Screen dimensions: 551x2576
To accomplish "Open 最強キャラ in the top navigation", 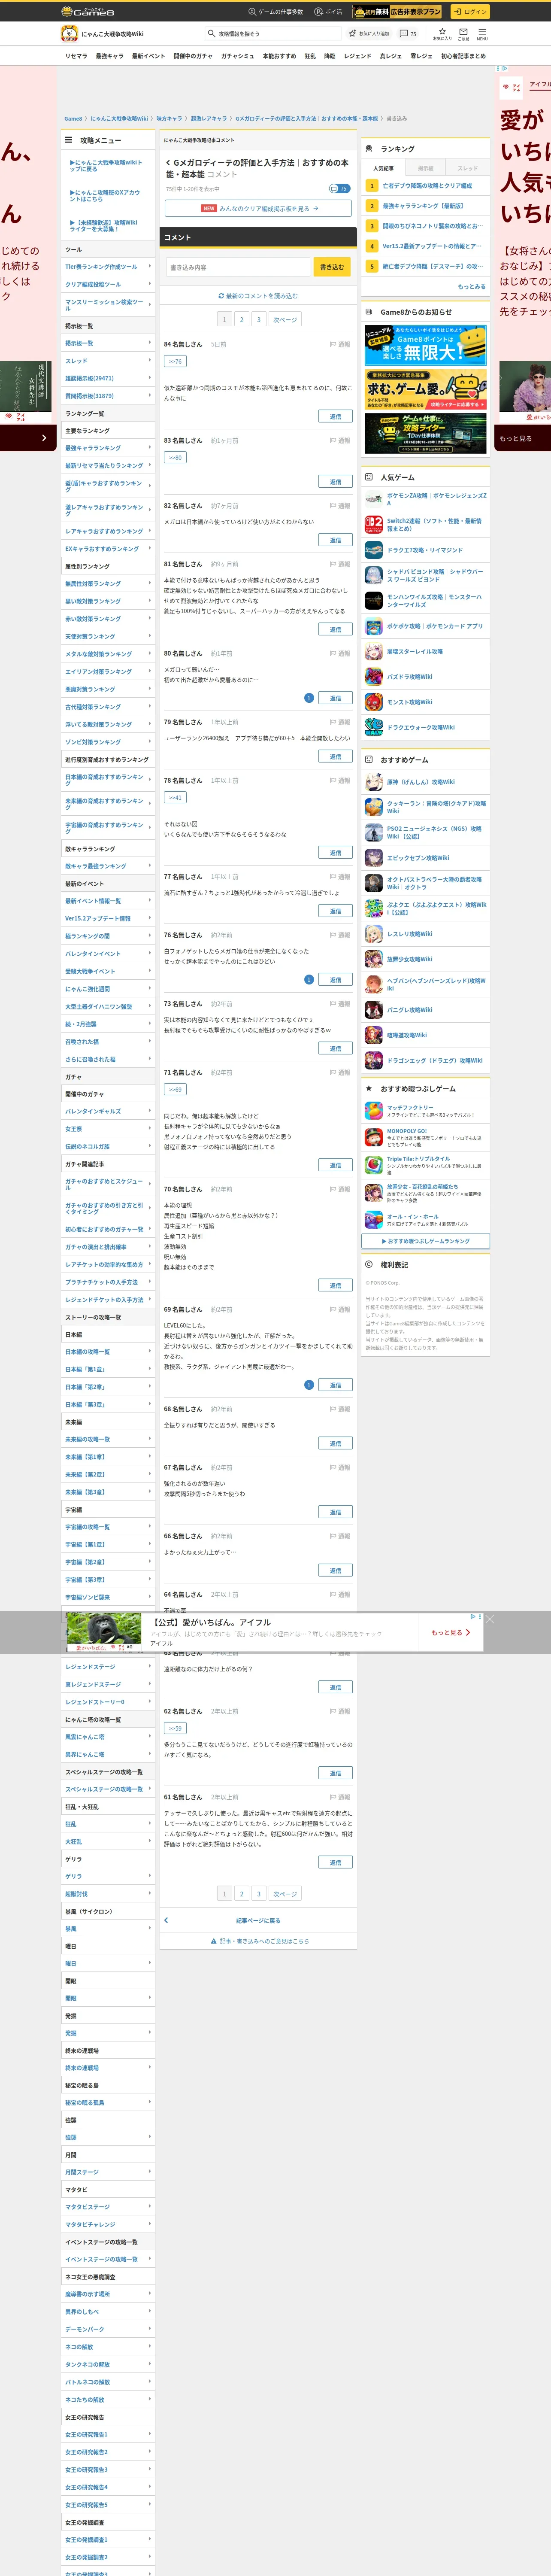I will pos(110,56).
